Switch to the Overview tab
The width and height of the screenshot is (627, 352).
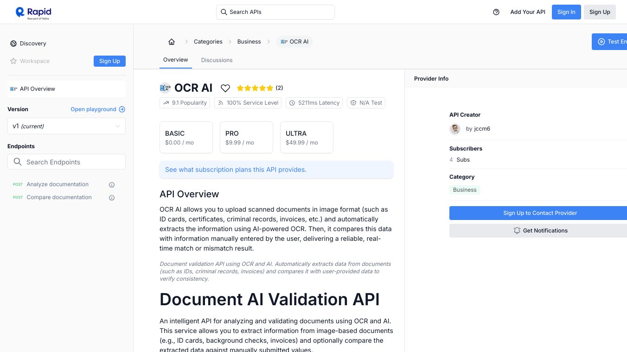tap(176, 60)
